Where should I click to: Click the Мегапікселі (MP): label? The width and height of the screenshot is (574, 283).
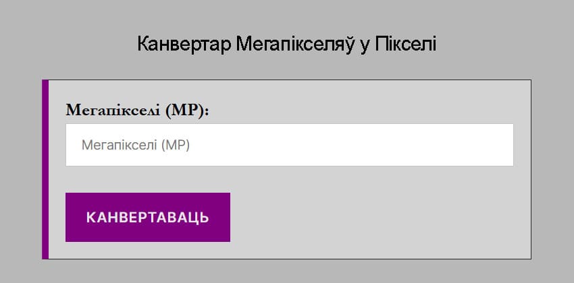tap(137, 111)
